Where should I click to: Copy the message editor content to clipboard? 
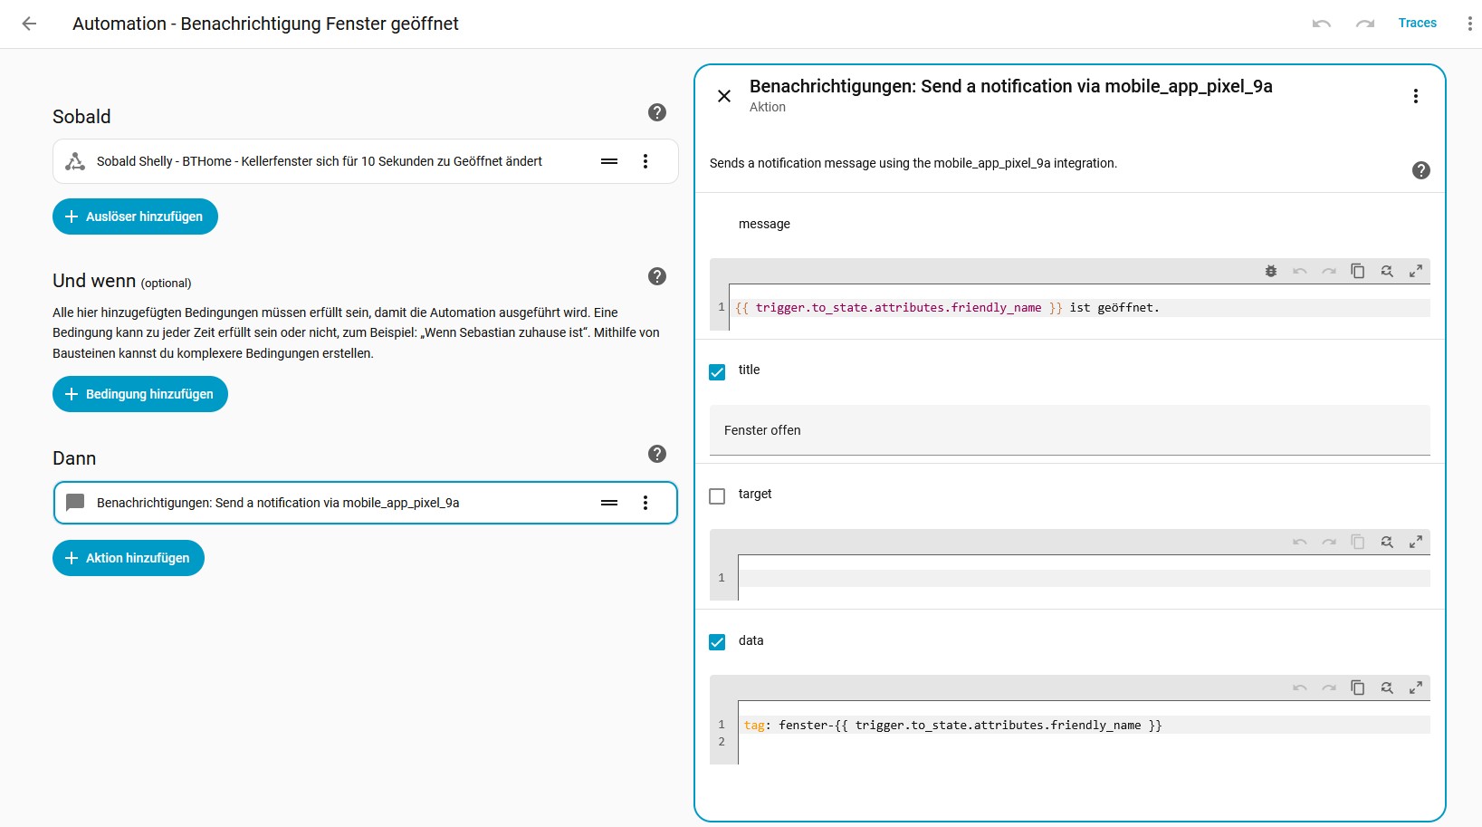1358,271
